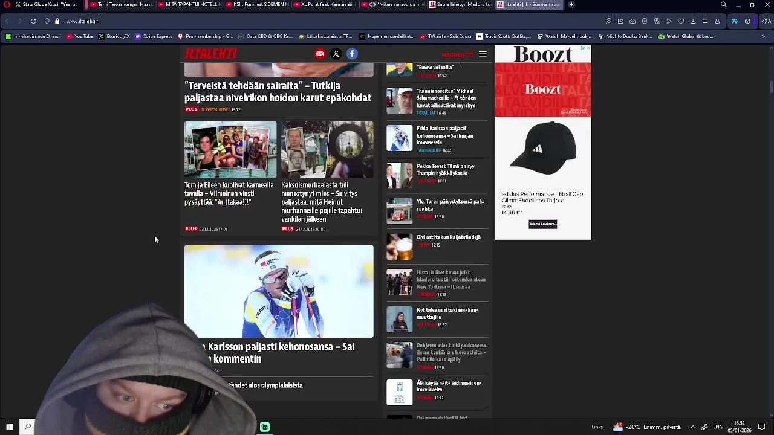Switch to the MITÄ TAPAHTUI HOTELLI tab
The width and height of the screenshot is (774, 435).
point(189,4)
